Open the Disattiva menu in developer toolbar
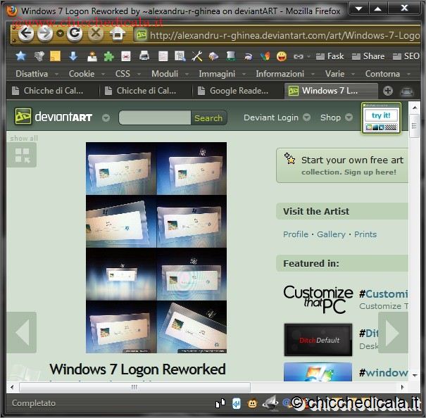426x418 pixels. [32, 74]
